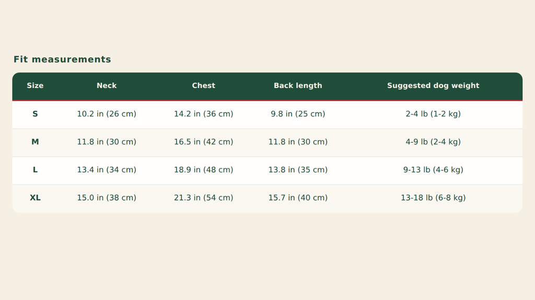This screenshot has width=535, height=300.
Task: Click the 15.0 in (38 cm) neck cell
Action: click(x=107, y=197)
